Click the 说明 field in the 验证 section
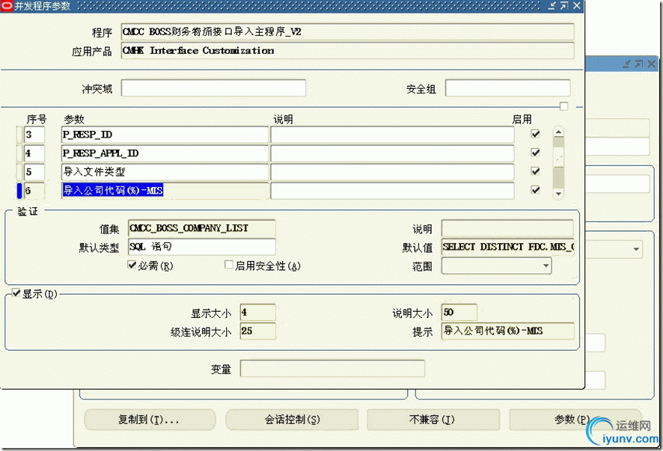Screen dimensions: 663x451 point(508,228)
